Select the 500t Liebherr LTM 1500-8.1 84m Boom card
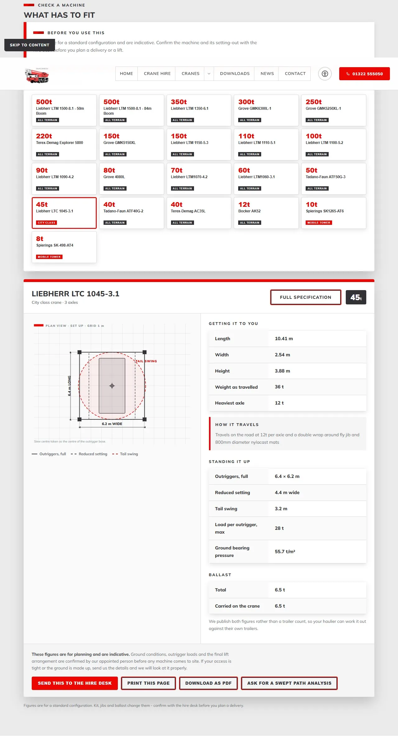Screen dimensions: 398x736 pos(132,110)
